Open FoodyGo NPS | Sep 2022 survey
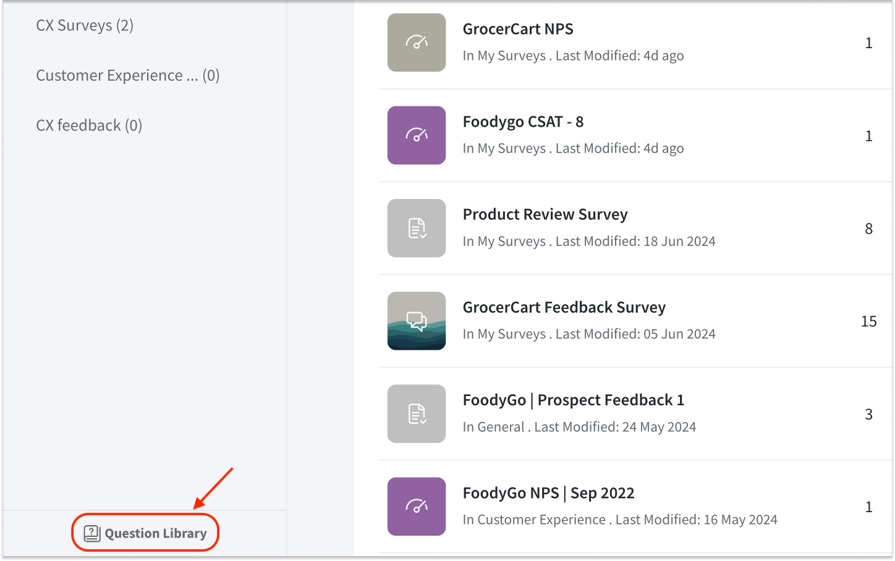This screenshot has width=895, height=561. 548,493
